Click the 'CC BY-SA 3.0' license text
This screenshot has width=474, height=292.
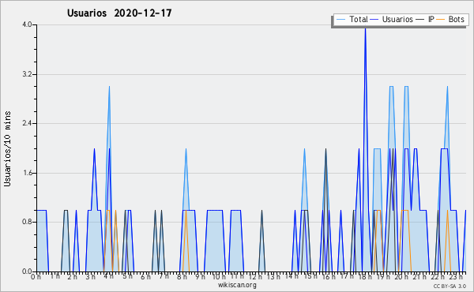(450, 286)
